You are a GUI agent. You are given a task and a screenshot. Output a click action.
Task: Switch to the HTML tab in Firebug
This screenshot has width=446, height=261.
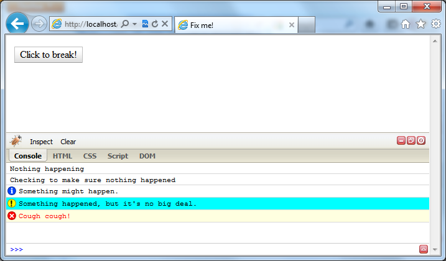(x=62, y=156)
